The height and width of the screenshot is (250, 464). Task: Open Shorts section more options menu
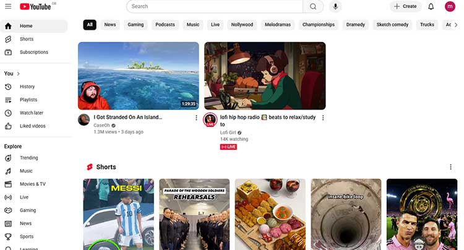(x=450, y=167)
